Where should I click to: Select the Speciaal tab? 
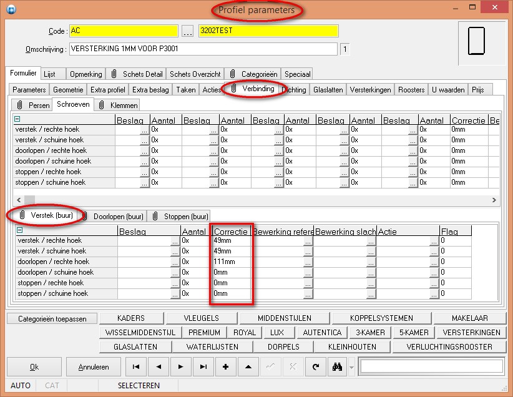click(x=298, y=74)
